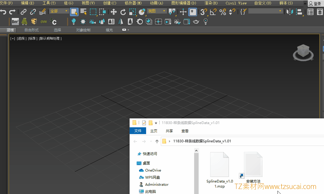
Task: Open Explorer recent locations dropdown
Action: pyautogui.click(x=151, y=141)
